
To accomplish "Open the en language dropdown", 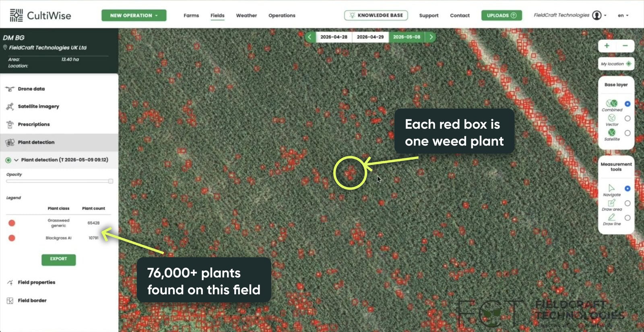I will 623,15.
